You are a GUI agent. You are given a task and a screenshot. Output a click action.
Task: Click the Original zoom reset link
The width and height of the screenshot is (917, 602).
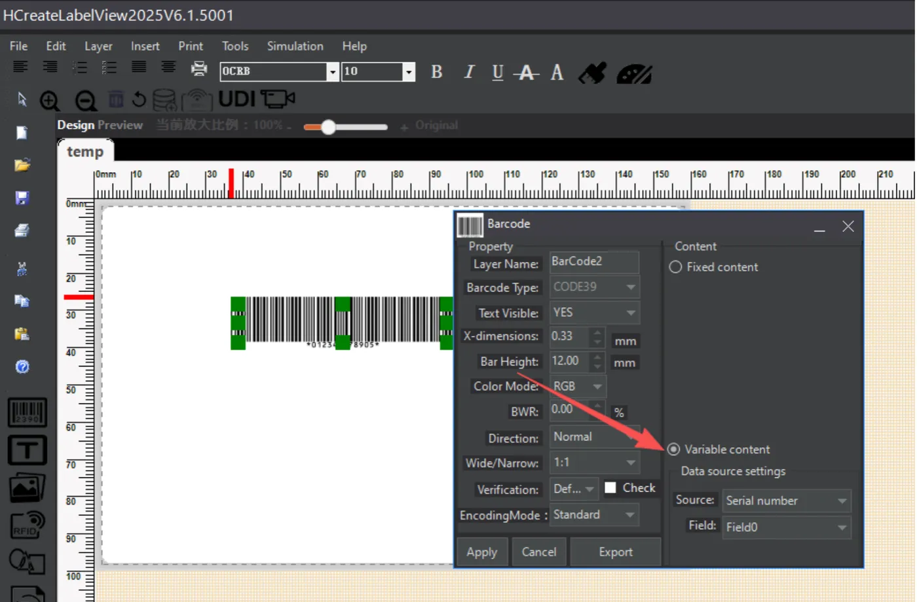[x=436, y=125]
